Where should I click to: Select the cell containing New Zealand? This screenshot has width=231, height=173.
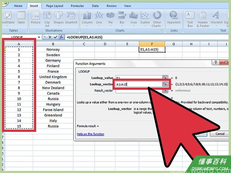[x=53, y=88]
